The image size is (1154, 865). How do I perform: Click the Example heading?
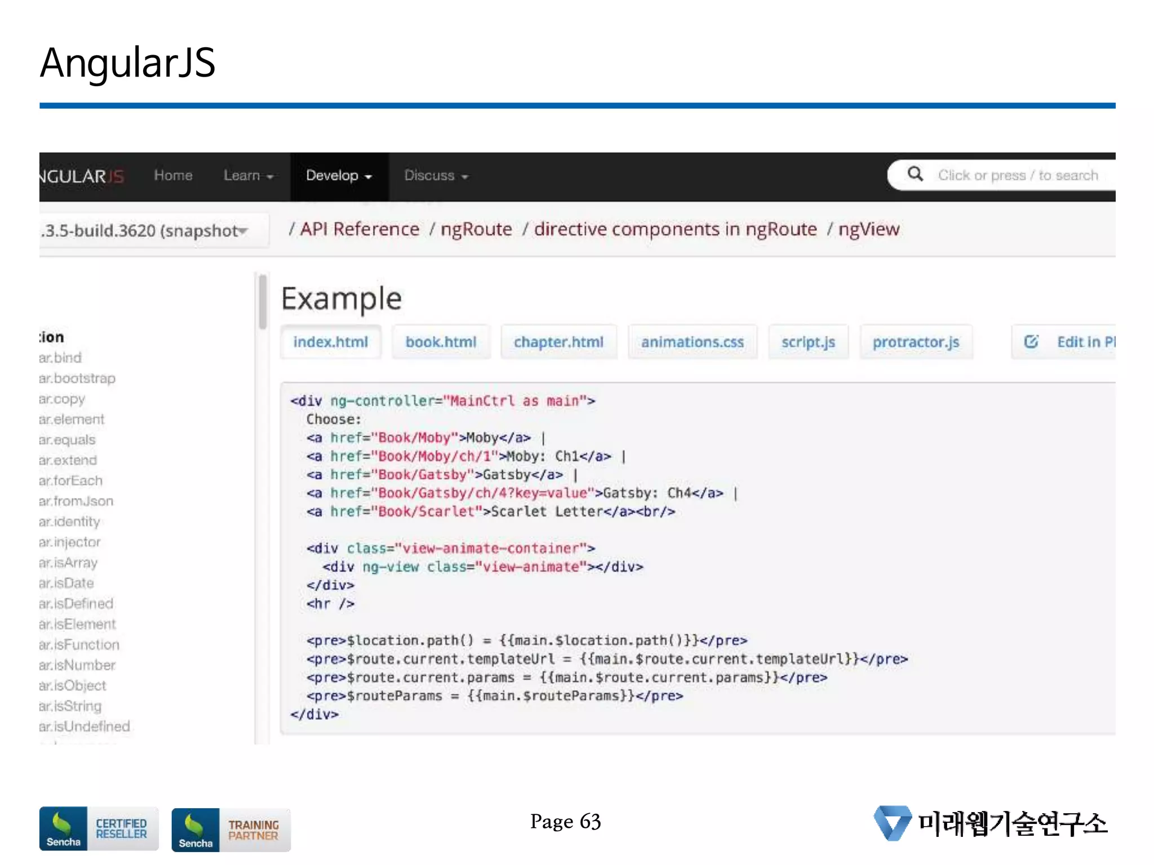click(x=341, y=298)
